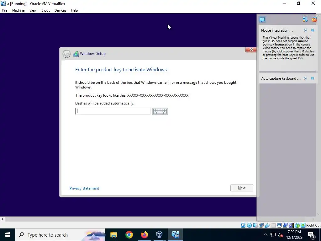Open the View menu
321x241 pixels.
(x=33, y=10)
